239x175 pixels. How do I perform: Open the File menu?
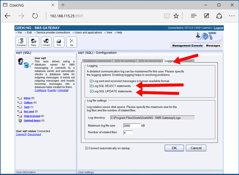point(20,32)
